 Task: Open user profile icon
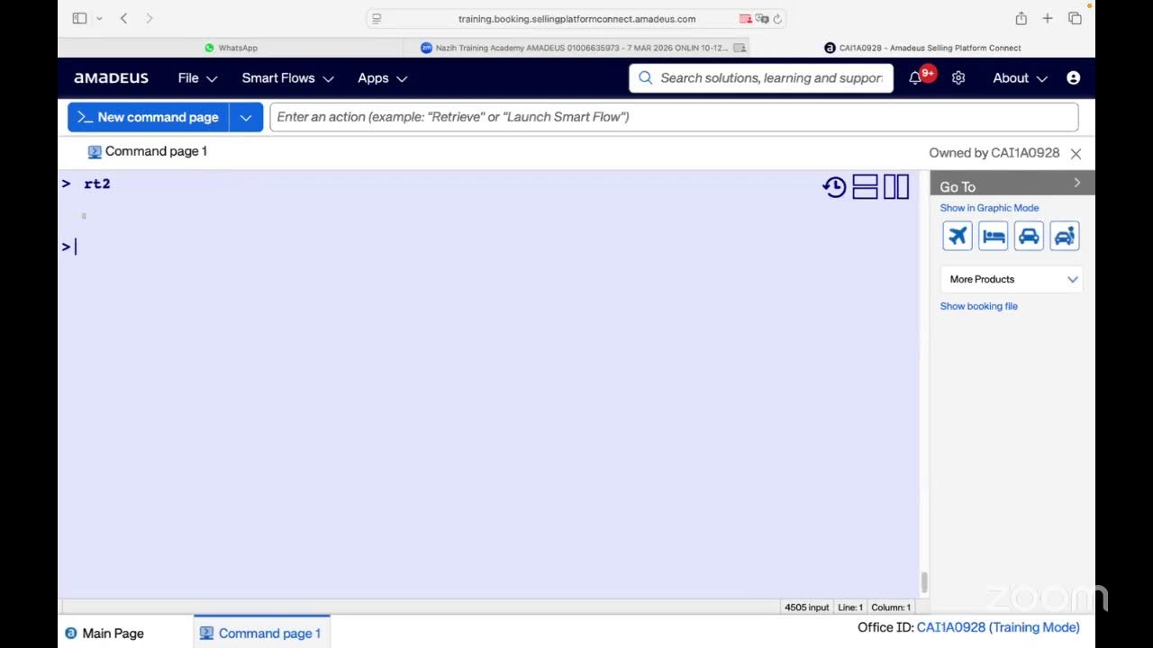(1073, 78)
